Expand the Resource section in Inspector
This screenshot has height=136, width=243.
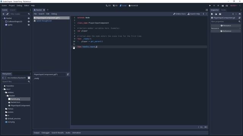226,28
